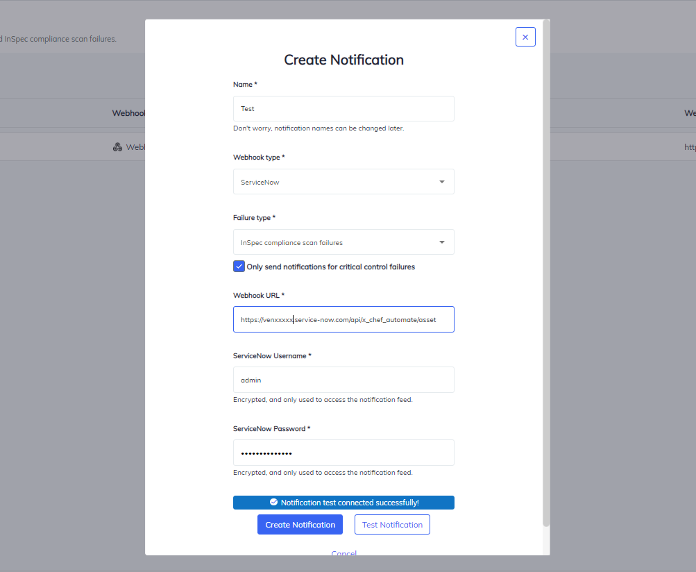Focus the Webhook URL field
The image size is (696, 572).
click(343, 319)
